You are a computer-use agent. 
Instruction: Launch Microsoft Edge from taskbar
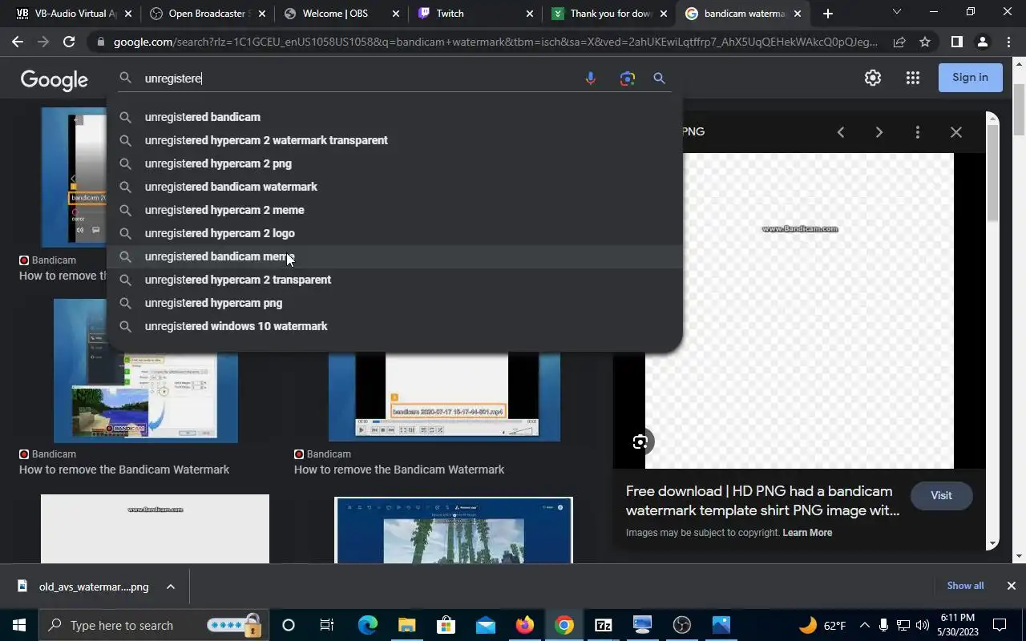point(367,625)
